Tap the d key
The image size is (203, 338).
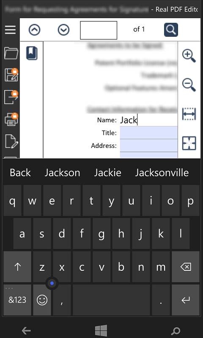pyautogui.click(x=62, y=234)
